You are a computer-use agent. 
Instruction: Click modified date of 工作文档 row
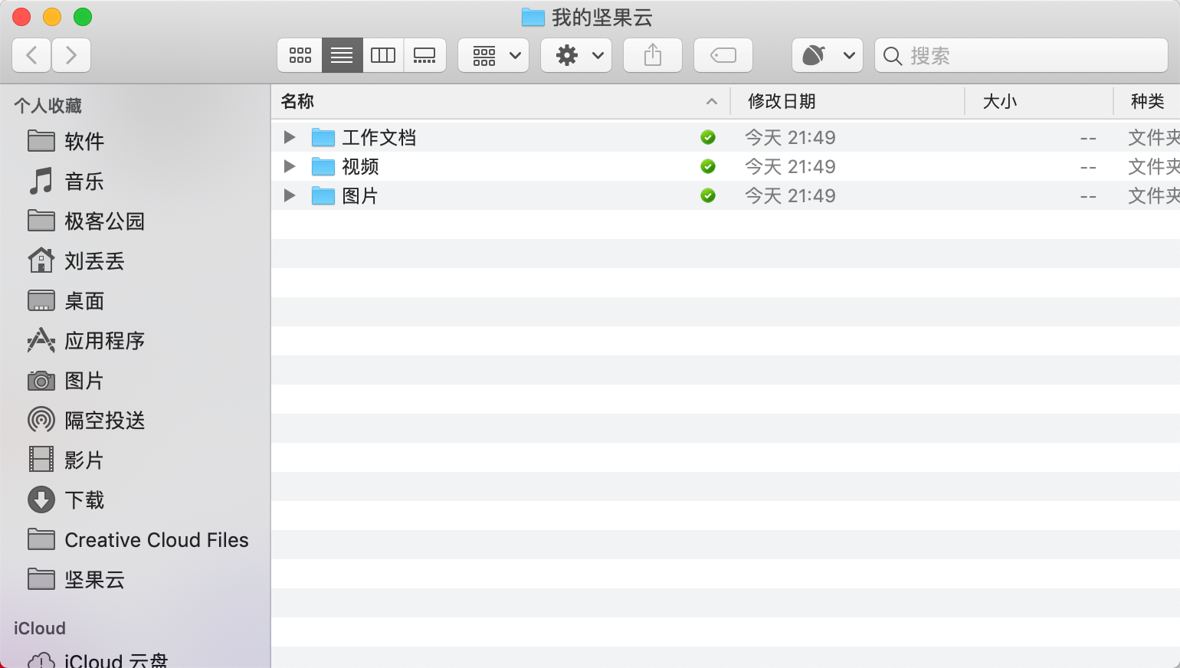[790, 137]
